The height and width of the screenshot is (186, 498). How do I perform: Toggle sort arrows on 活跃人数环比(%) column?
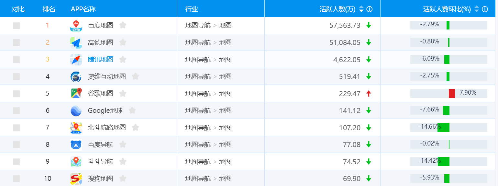(x=476, y=9)
